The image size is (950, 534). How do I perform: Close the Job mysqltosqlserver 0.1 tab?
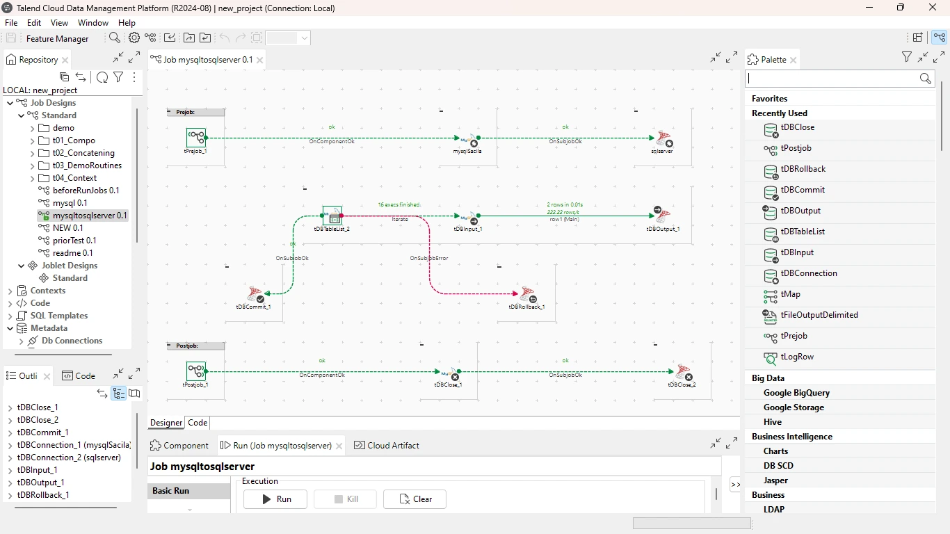(x=259, y=60)
